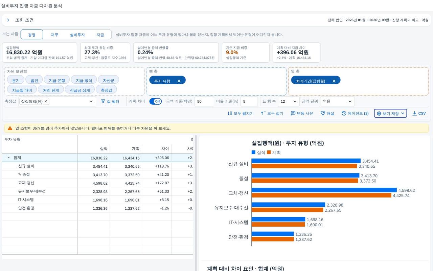Click the 모두 접기 collapse-all button
The width and height of the screenshot is (433, 271).
coord(272,113)
